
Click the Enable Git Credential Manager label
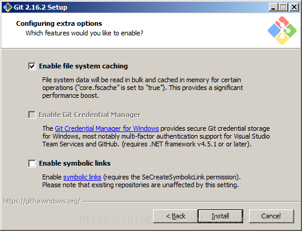[x=89, y=115]
